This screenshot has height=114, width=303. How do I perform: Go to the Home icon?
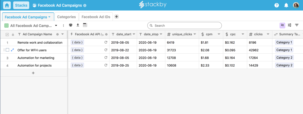click(x=7, y=5)
